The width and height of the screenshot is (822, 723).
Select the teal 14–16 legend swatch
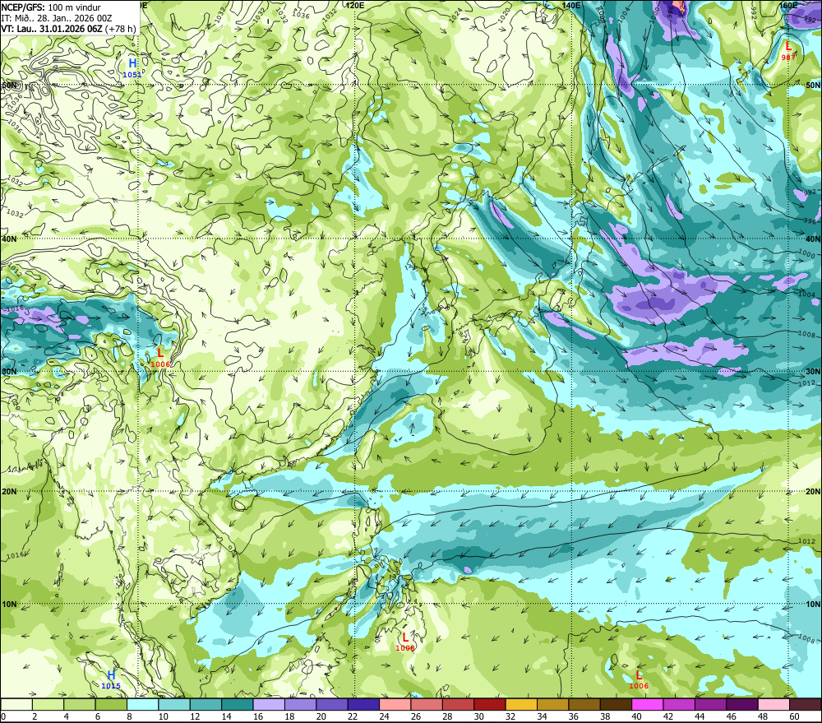click(x=238, y=705)
